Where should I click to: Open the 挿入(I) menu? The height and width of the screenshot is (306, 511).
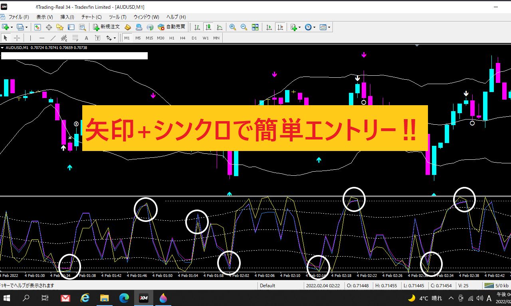(67, 17)
